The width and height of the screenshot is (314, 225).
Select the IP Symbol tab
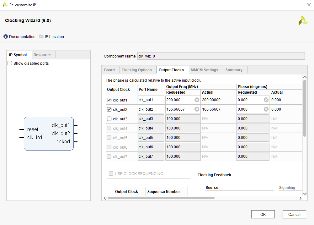click(x=18, y=55)
